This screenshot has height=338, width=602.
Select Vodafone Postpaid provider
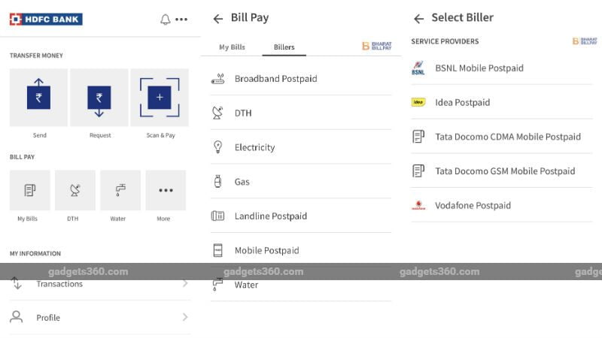click(473, 206)
